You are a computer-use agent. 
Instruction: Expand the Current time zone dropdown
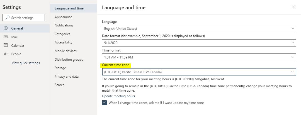tap(199, 72)
